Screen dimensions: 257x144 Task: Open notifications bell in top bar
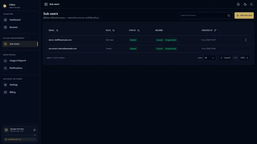pyautogui.click(x=238, y=4)
